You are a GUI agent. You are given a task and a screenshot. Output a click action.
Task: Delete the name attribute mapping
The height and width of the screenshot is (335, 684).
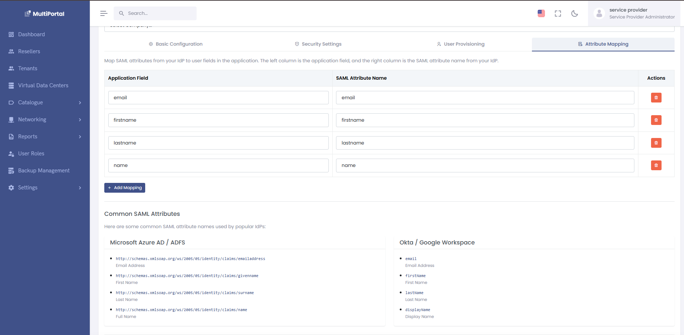[656, 165]
